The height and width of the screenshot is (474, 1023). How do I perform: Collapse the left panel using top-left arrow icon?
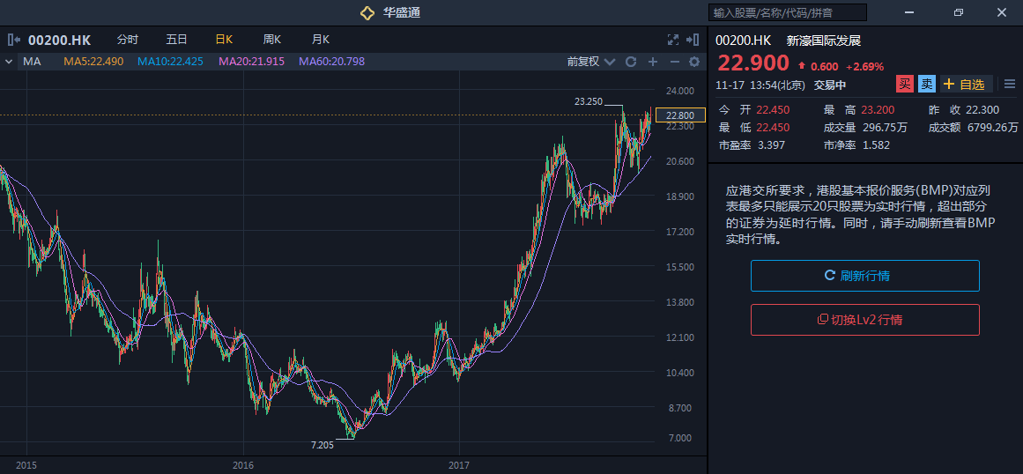[14, 40]
